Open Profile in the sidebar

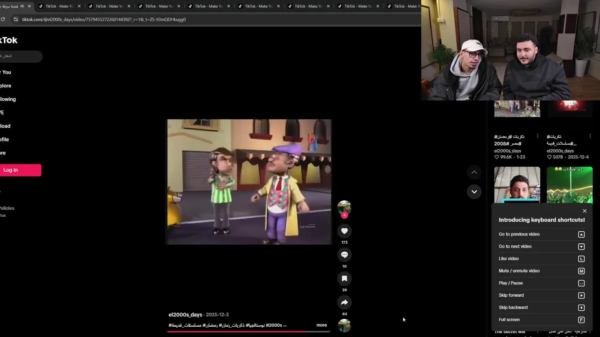coord(5,139)
